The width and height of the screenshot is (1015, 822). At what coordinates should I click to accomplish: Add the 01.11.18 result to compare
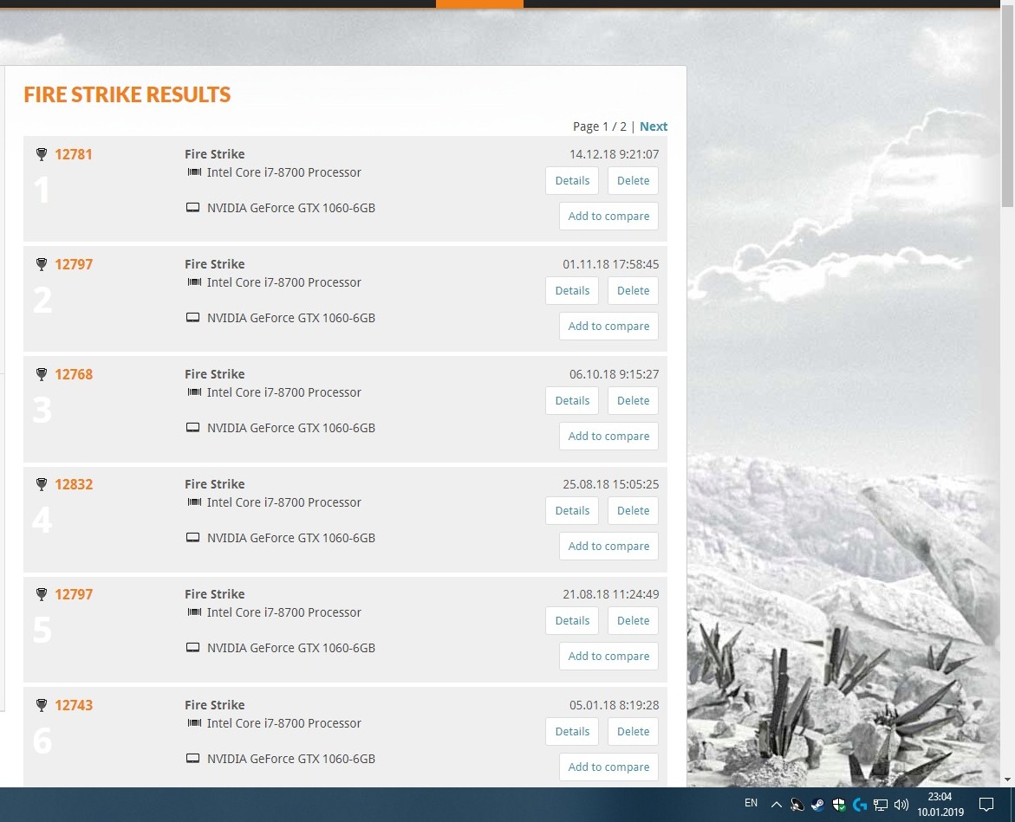608,326
